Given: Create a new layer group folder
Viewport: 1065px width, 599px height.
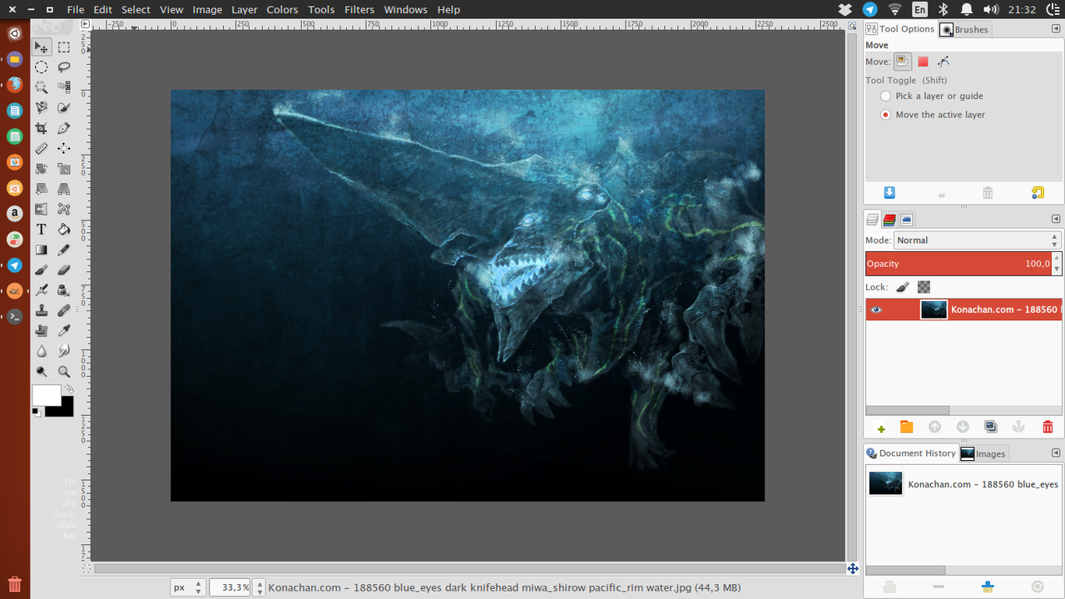Looking at the screenshot, I should pos(906,427).
